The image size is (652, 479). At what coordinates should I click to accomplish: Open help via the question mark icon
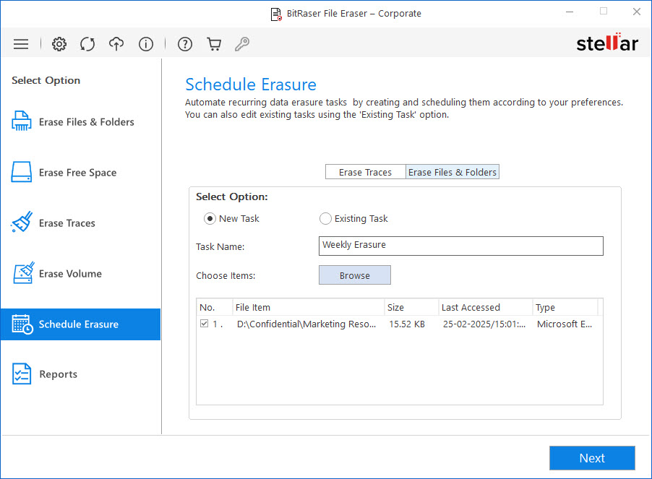point(185,44)
